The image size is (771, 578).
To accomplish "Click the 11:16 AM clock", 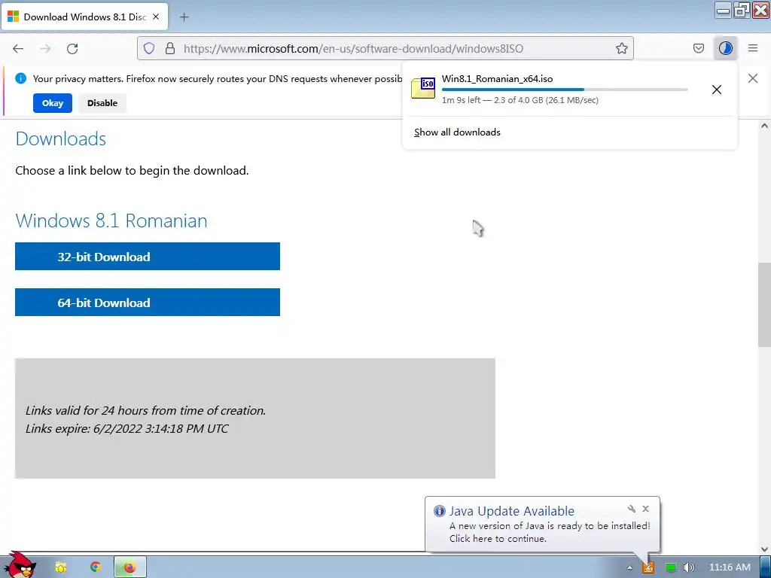I will [x=730, y=567].
